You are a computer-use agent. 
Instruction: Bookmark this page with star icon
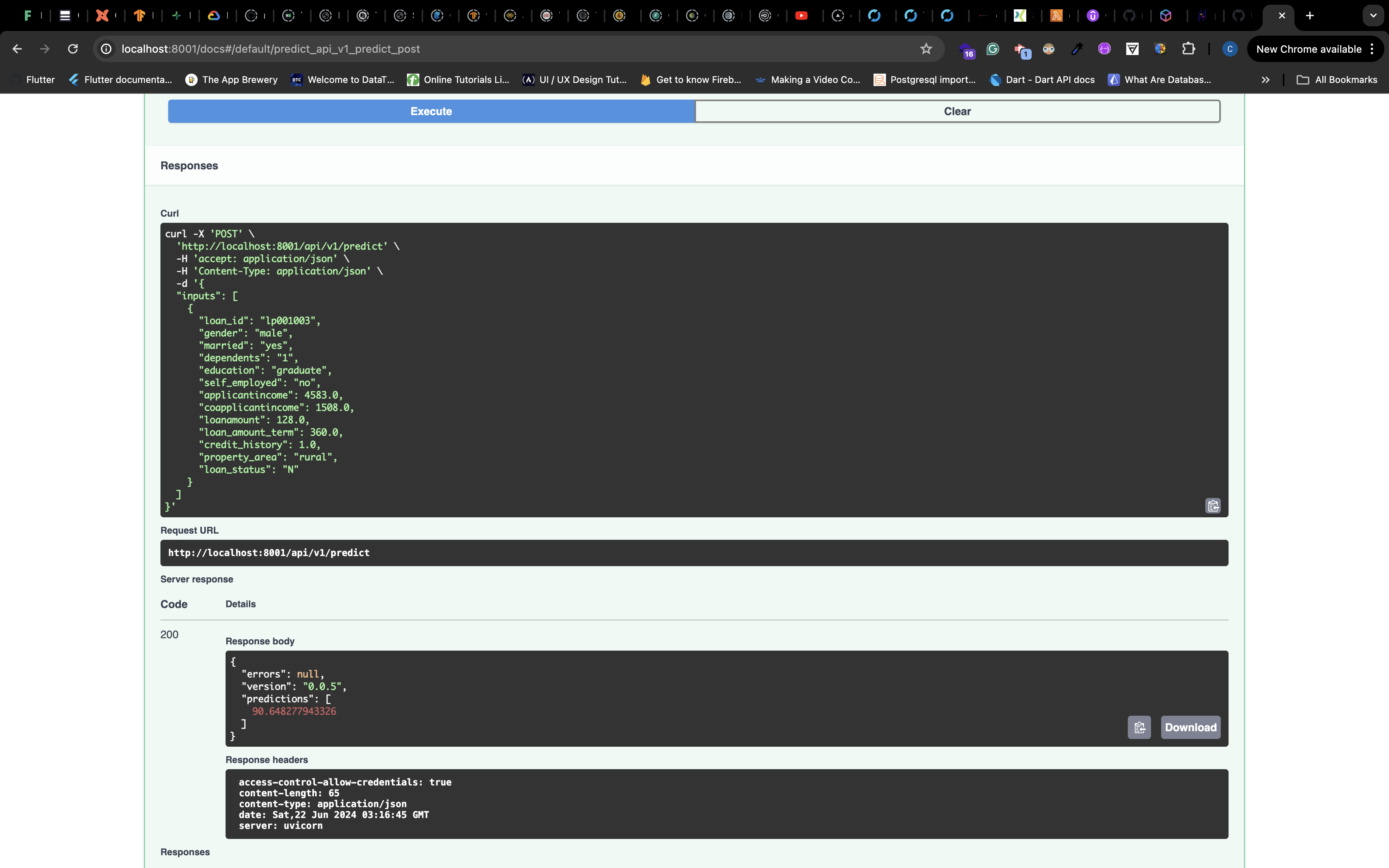tap(926, 49)
